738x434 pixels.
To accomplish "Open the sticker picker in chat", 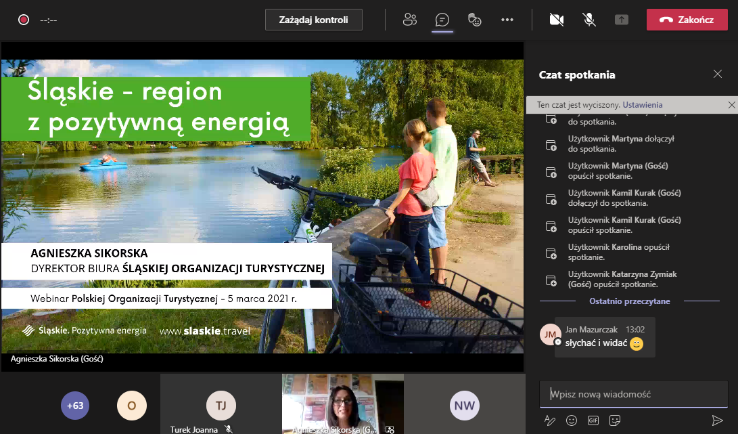I will (x=615, y=420).
